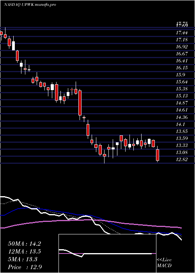
Task: Select the 14.36 price axis label
Action: (182, 117)
